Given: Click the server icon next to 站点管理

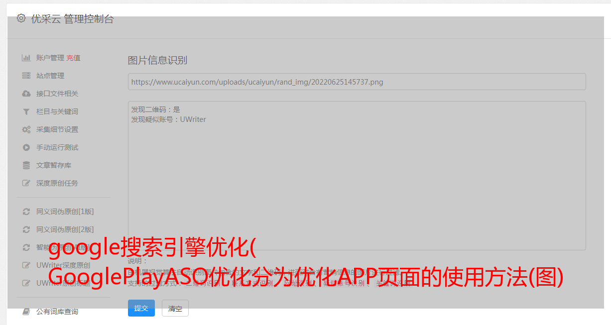Looking at the screenshot, I should [x=26, y=76].
